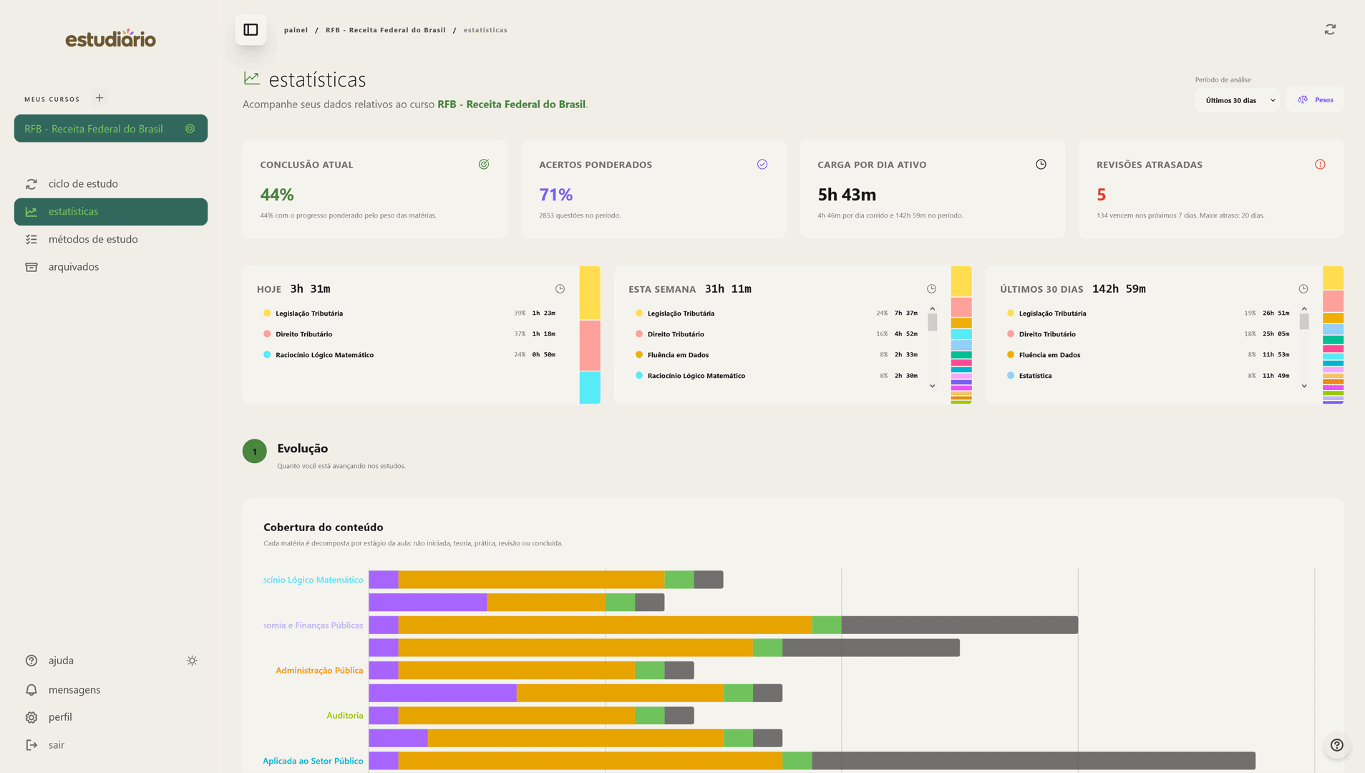Open ciclo de estudo in sidebar
The image size is (1365, 773).
pos(111,184)
